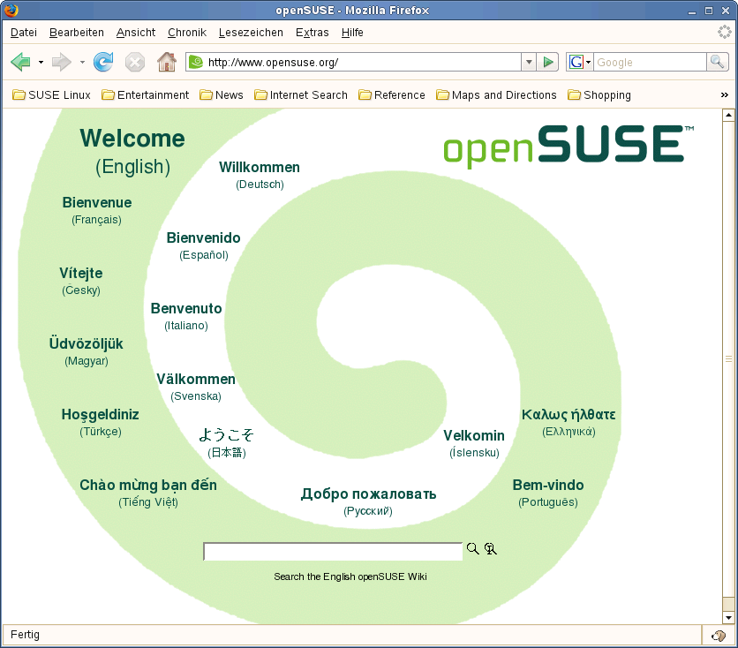Open the Bearbeiten menu
This screenshot has height=648, width=738.
tap(77, 33)
